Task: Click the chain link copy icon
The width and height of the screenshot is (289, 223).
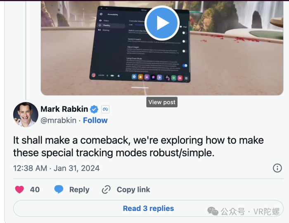Action: coord(106,190)
